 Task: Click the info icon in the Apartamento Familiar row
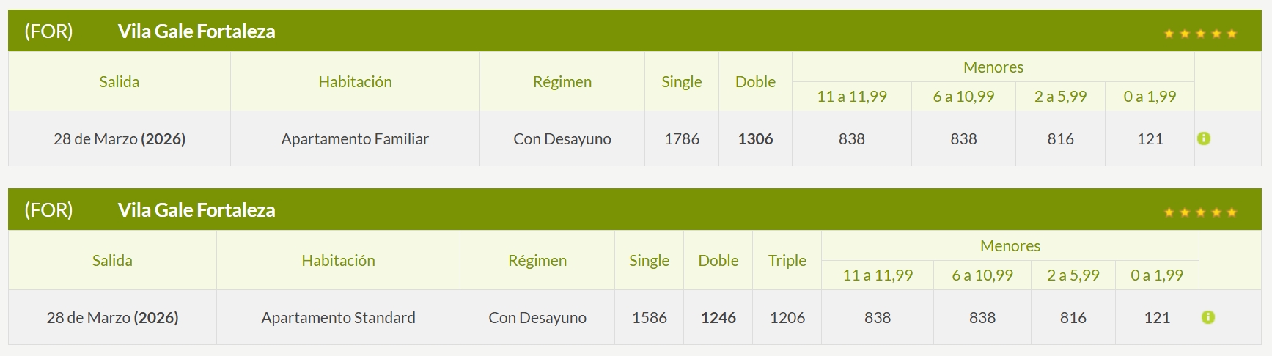coord(1203,138)
